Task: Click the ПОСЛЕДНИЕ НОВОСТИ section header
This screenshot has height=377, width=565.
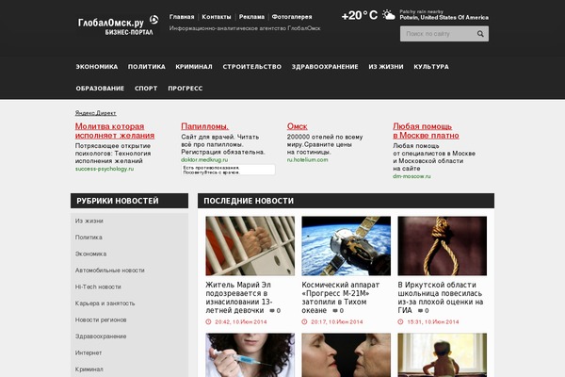Action: [346, 201]
